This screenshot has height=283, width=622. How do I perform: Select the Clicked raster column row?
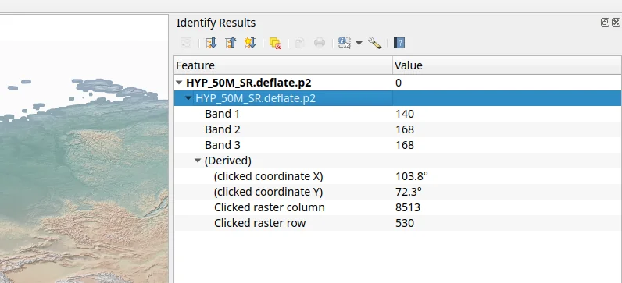(398, 207)
